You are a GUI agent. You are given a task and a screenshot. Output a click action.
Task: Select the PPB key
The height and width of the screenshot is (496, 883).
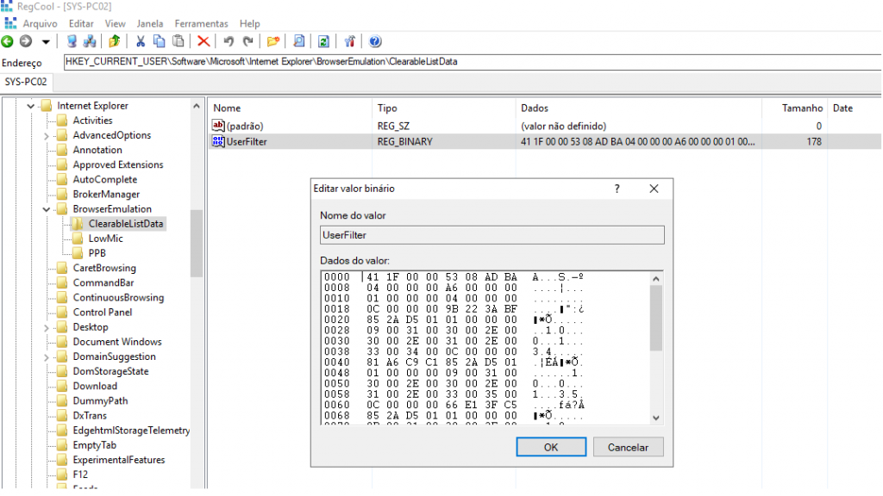pos(97,253)
